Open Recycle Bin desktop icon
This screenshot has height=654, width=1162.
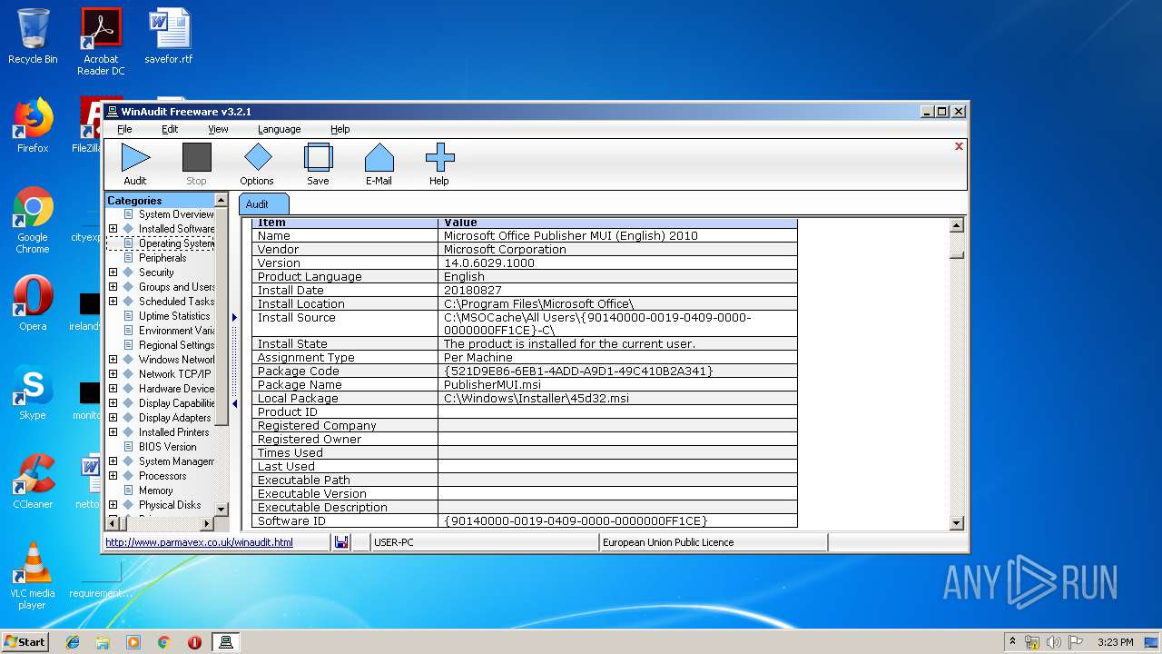[33, 36]
